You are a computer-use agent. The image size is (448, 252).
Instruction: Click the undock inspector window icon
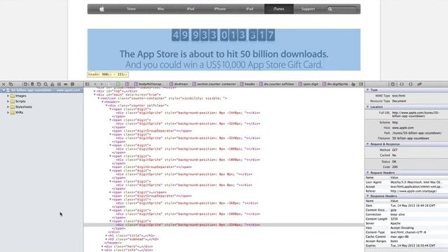(x=11, y=84)
